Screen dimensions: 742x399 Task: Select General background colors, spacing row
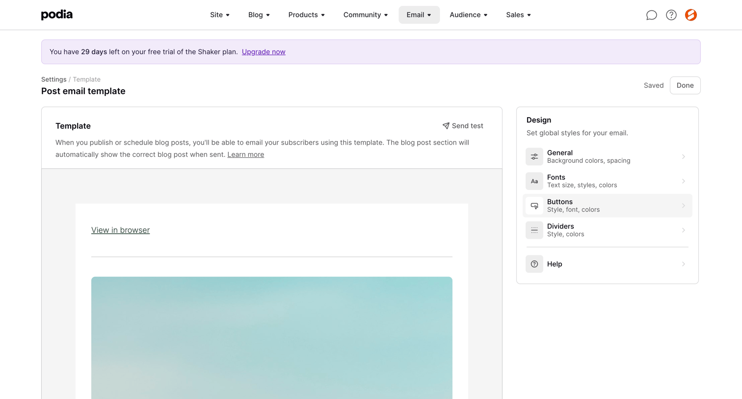tap(608, 157)
